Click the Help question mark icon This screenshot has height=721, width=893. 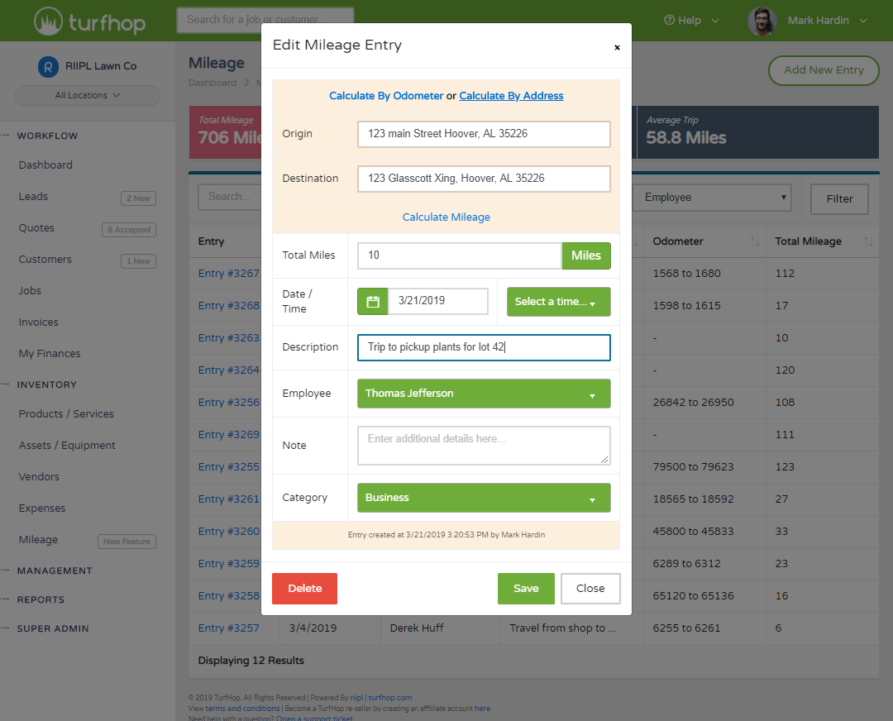pos(671,20)
